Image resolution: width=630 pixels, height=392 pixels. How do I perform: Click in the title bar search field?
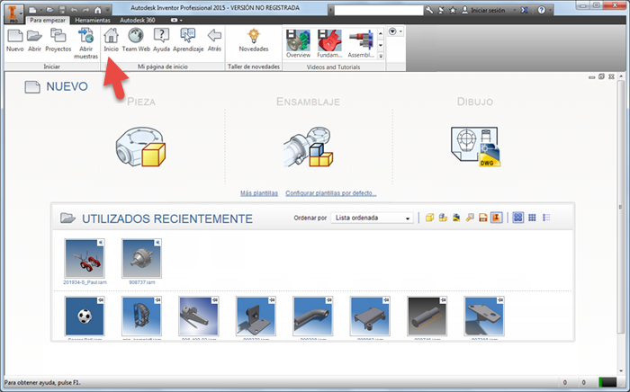[x=379, y=10]
